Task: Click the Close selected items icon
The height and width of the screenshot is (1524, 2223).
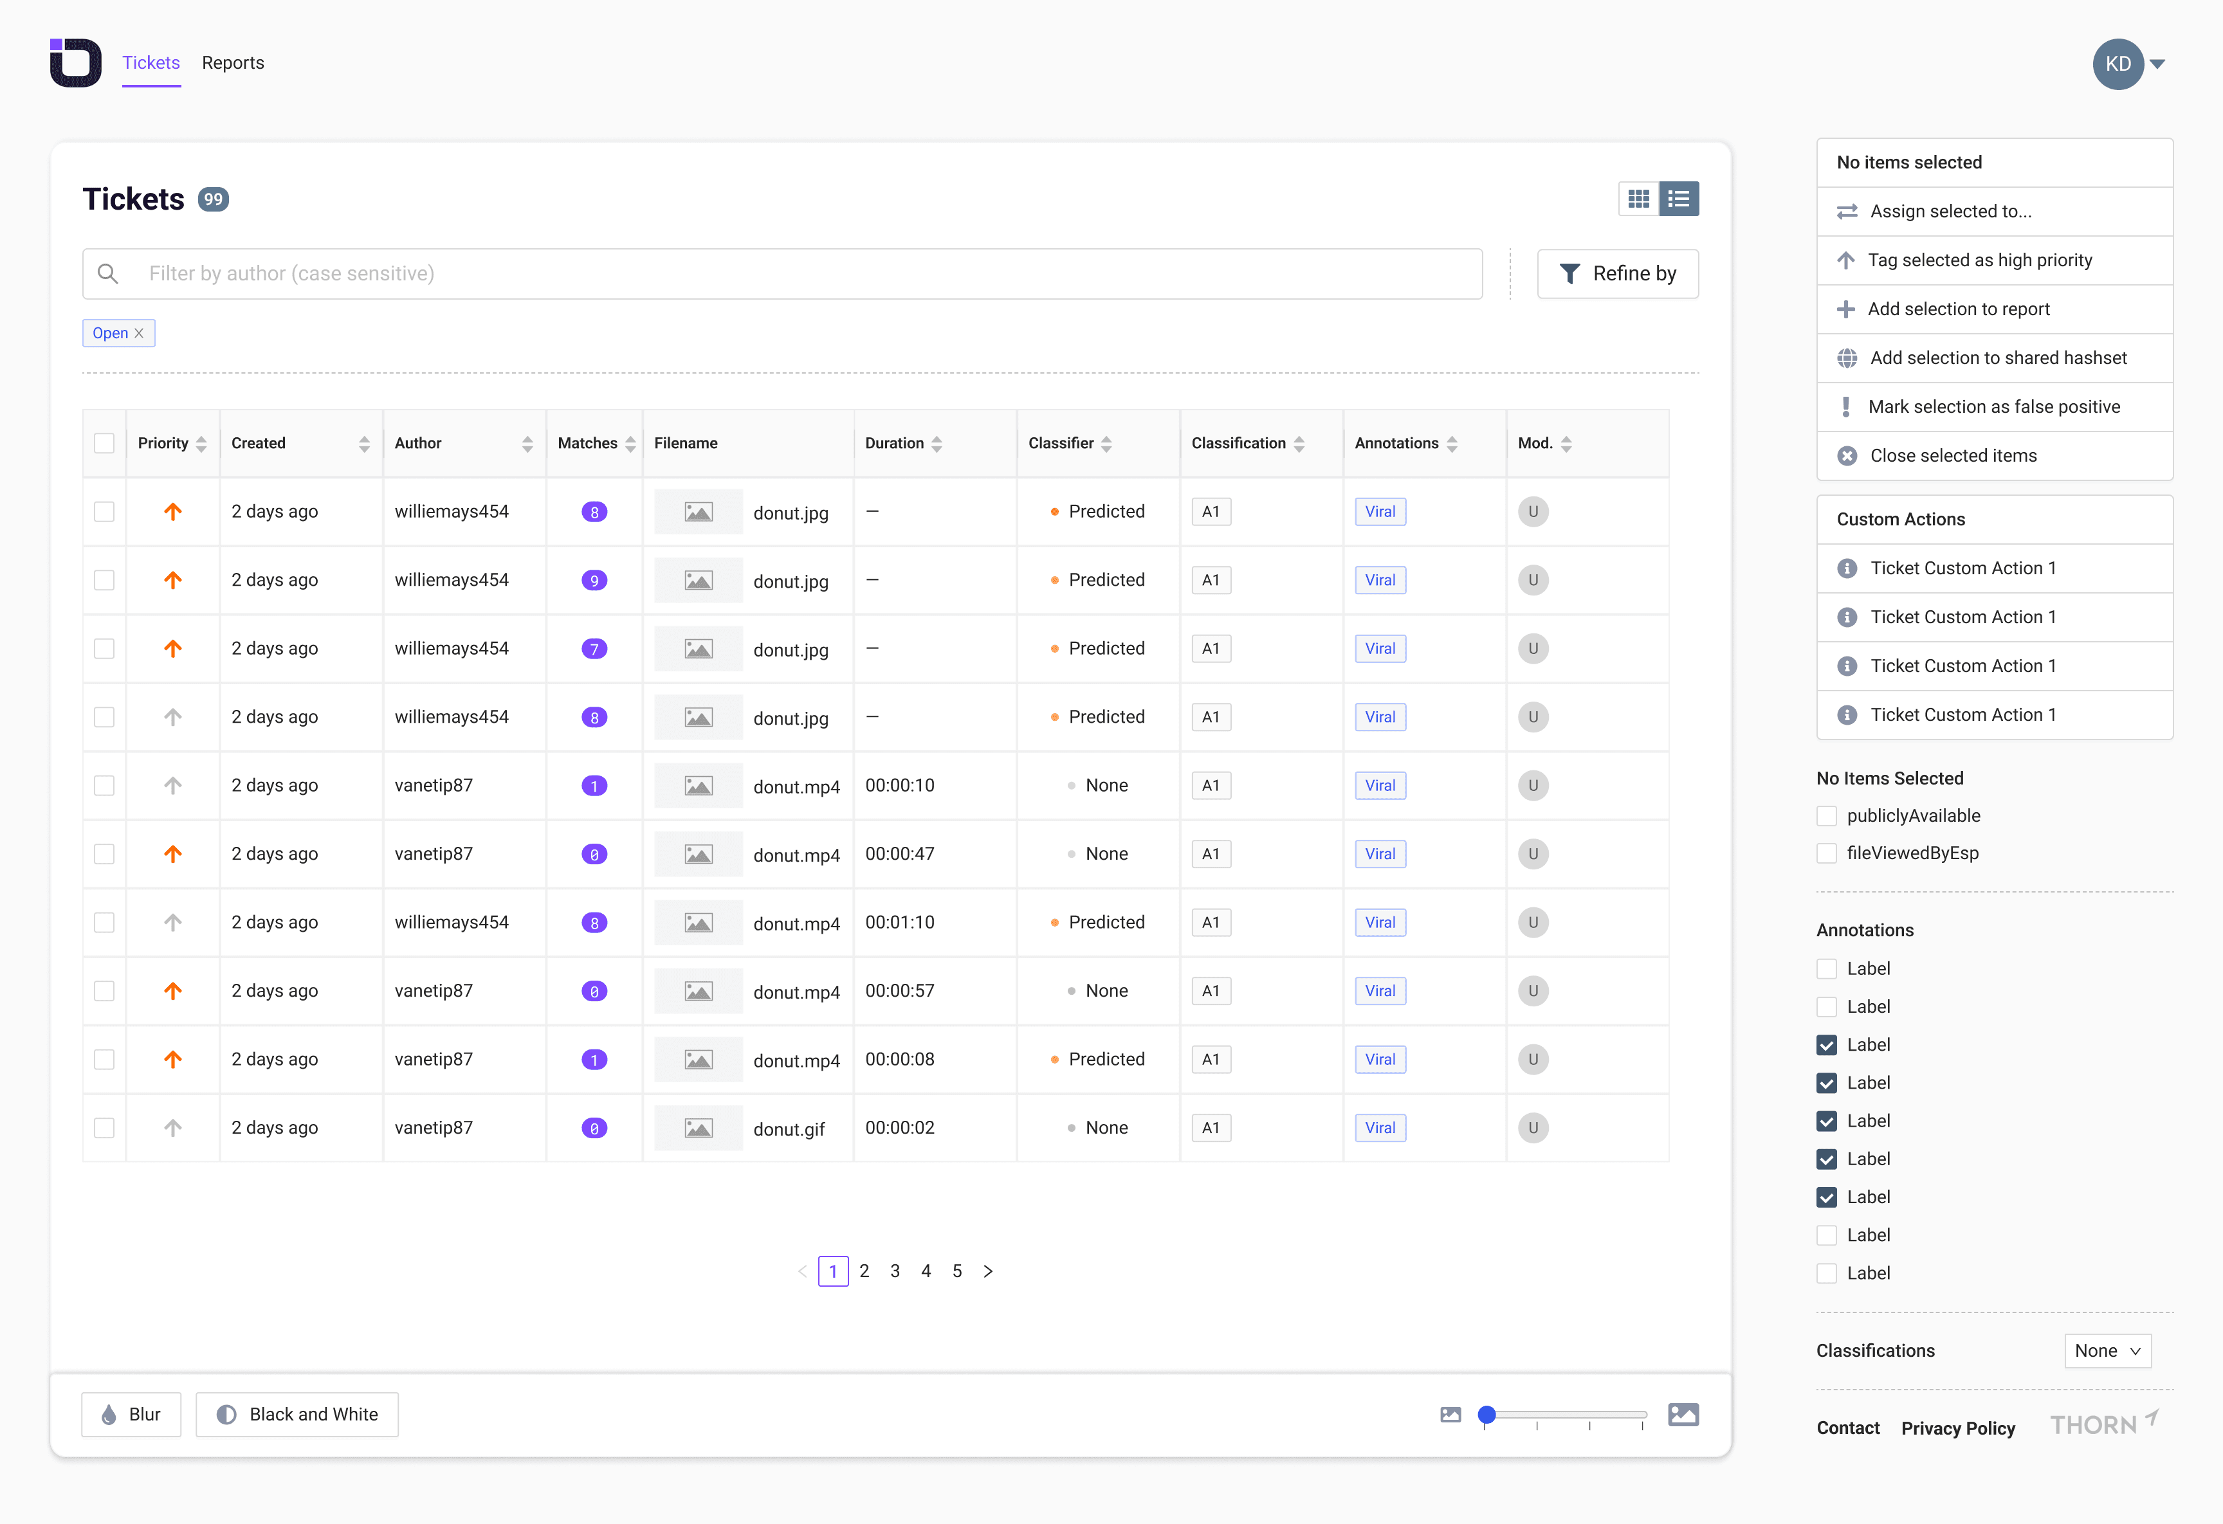Action: 1847,456
